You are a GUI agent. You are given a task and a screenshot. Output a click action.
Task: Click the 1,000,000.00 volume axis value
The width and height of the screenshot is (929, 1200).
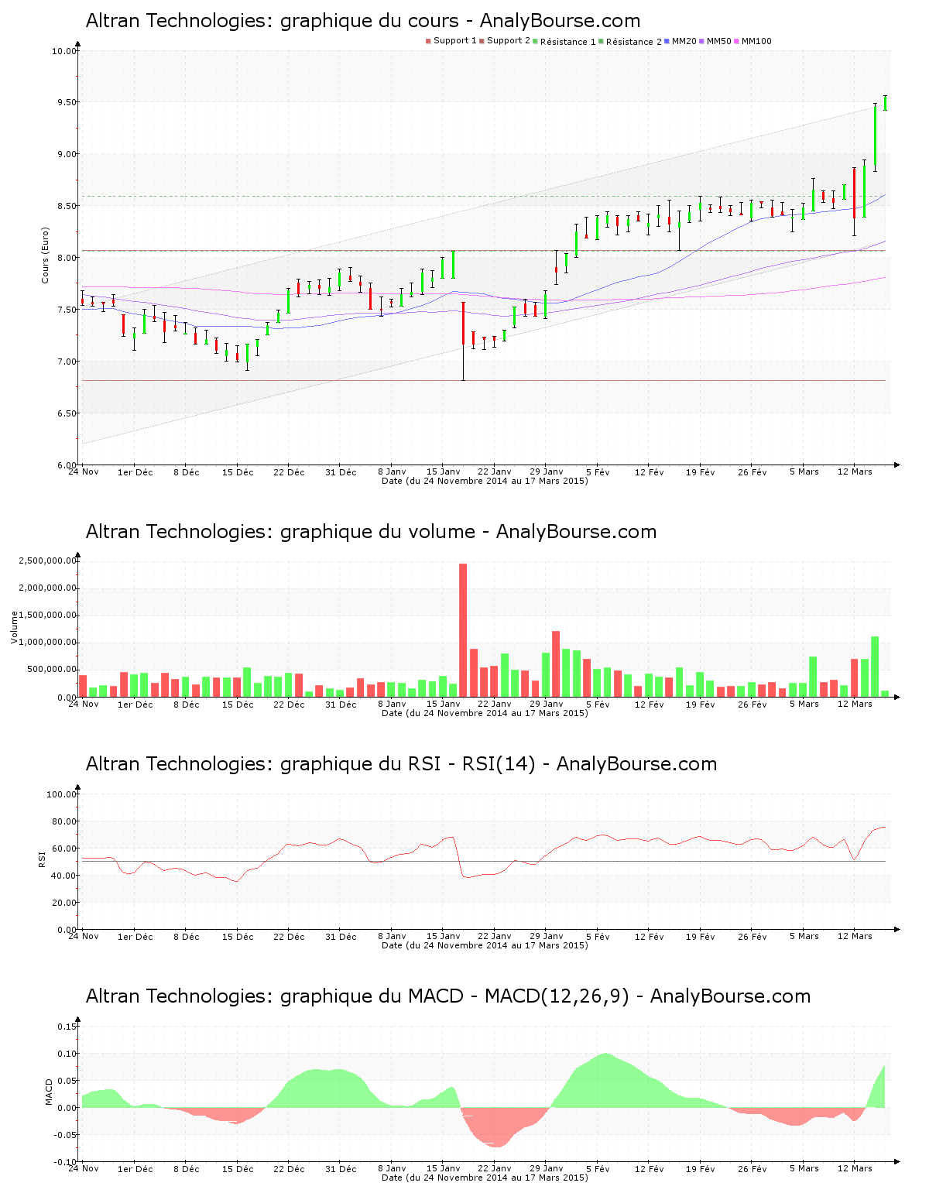click(49, 643)
